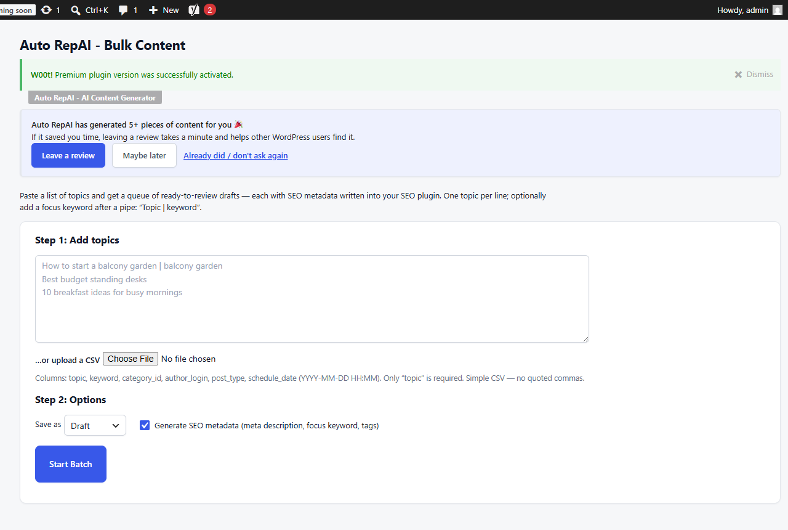This screenshot has width=788, height=530.
Task: Click the 'Step 1: Add topics' heading
Action: click(x=77, y=240)
